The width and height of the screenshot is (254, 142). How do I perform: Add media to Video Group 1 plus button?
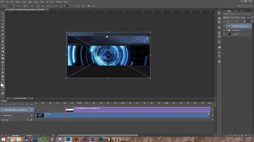coord(212,115)
